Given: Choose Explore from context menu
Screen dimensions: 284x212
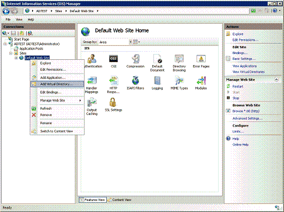Looking at the screenshot, I should pos(57,63).
